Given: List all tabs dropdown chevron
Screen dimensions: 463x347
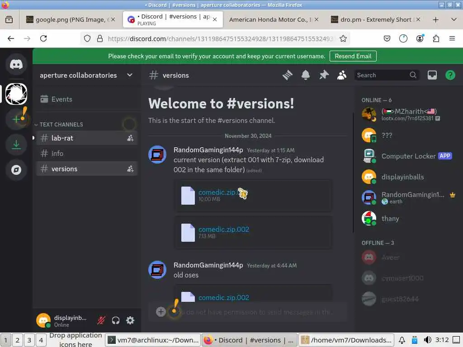Looking at the screenshot, I should (454, 19).
